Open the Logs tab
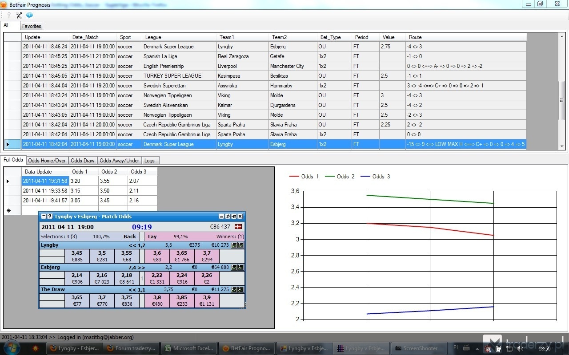Viewport: 569px width, 355px height. click(150, 161)
